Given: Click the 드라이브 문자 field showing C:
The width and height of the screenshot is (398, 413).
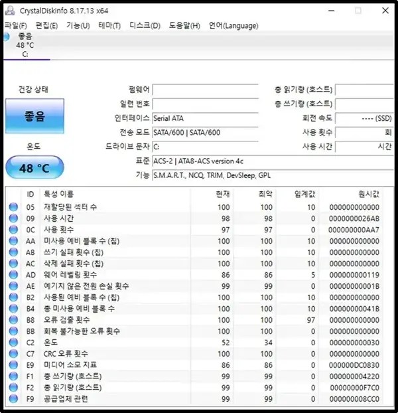Looking at the screenshot, I should [x=205, y=147].
